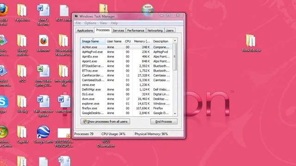The height and width of the screenshot is (166, 296).
Task: Select the WGU Dissertation desktop item label
Action: (106, 143)
